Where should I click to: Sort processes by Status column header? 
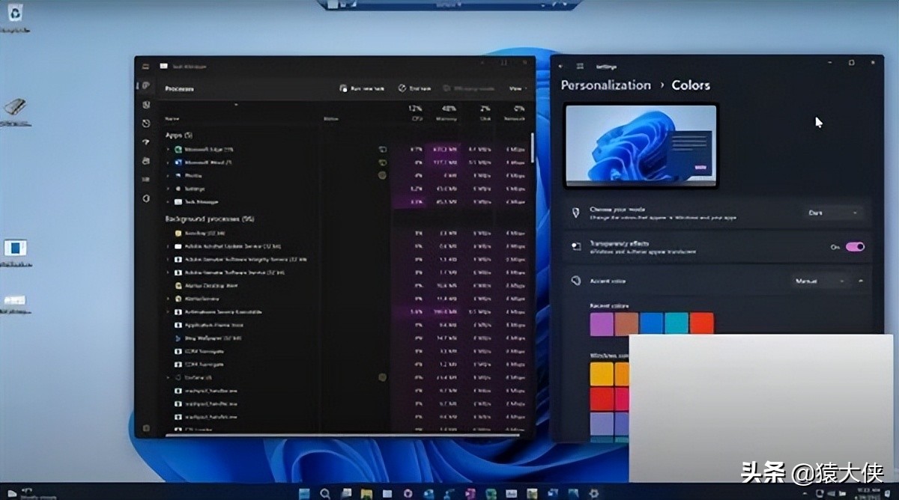click(x=331, y=119)
